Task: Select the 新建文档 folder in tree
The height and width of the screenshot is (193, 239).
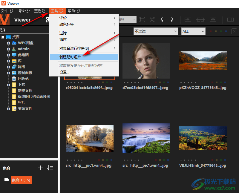Action: point(25,91)
